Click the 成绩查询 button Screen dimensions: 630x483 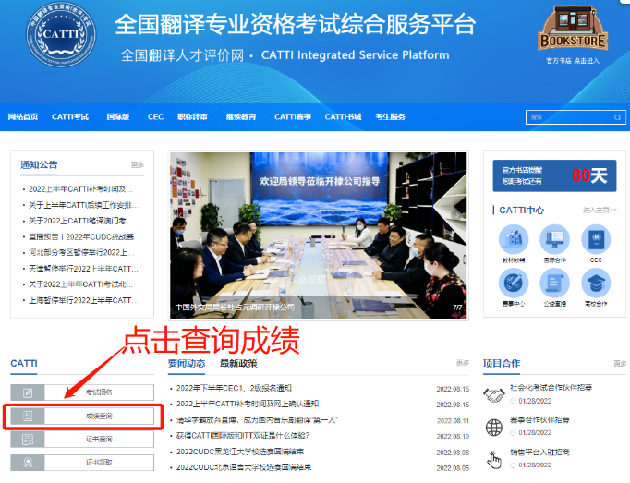tap(82, 416)
